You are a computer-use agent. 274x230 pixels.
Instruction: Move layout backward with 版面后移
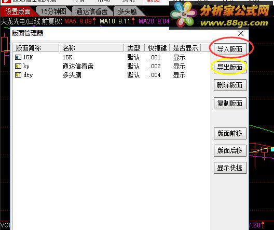point(230,150)
